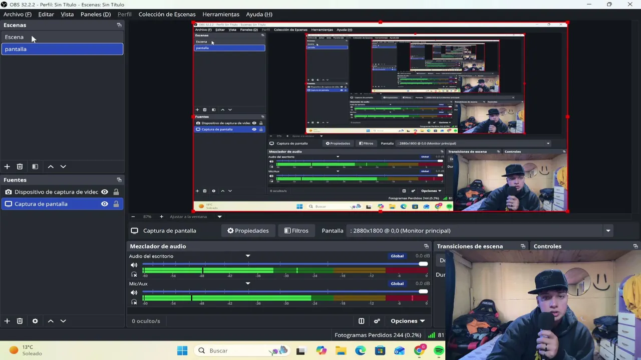Toggle monitoring headphone icon for Mic/Aux
Viewport: 641px width, 360px height.
pyautogui.click(x=134, y=302)
